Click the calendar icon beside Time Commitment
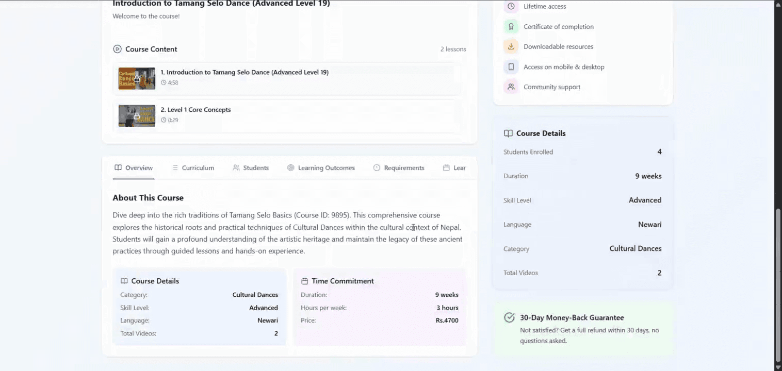Screen dimensions: 782x371 tap(304, 281)
